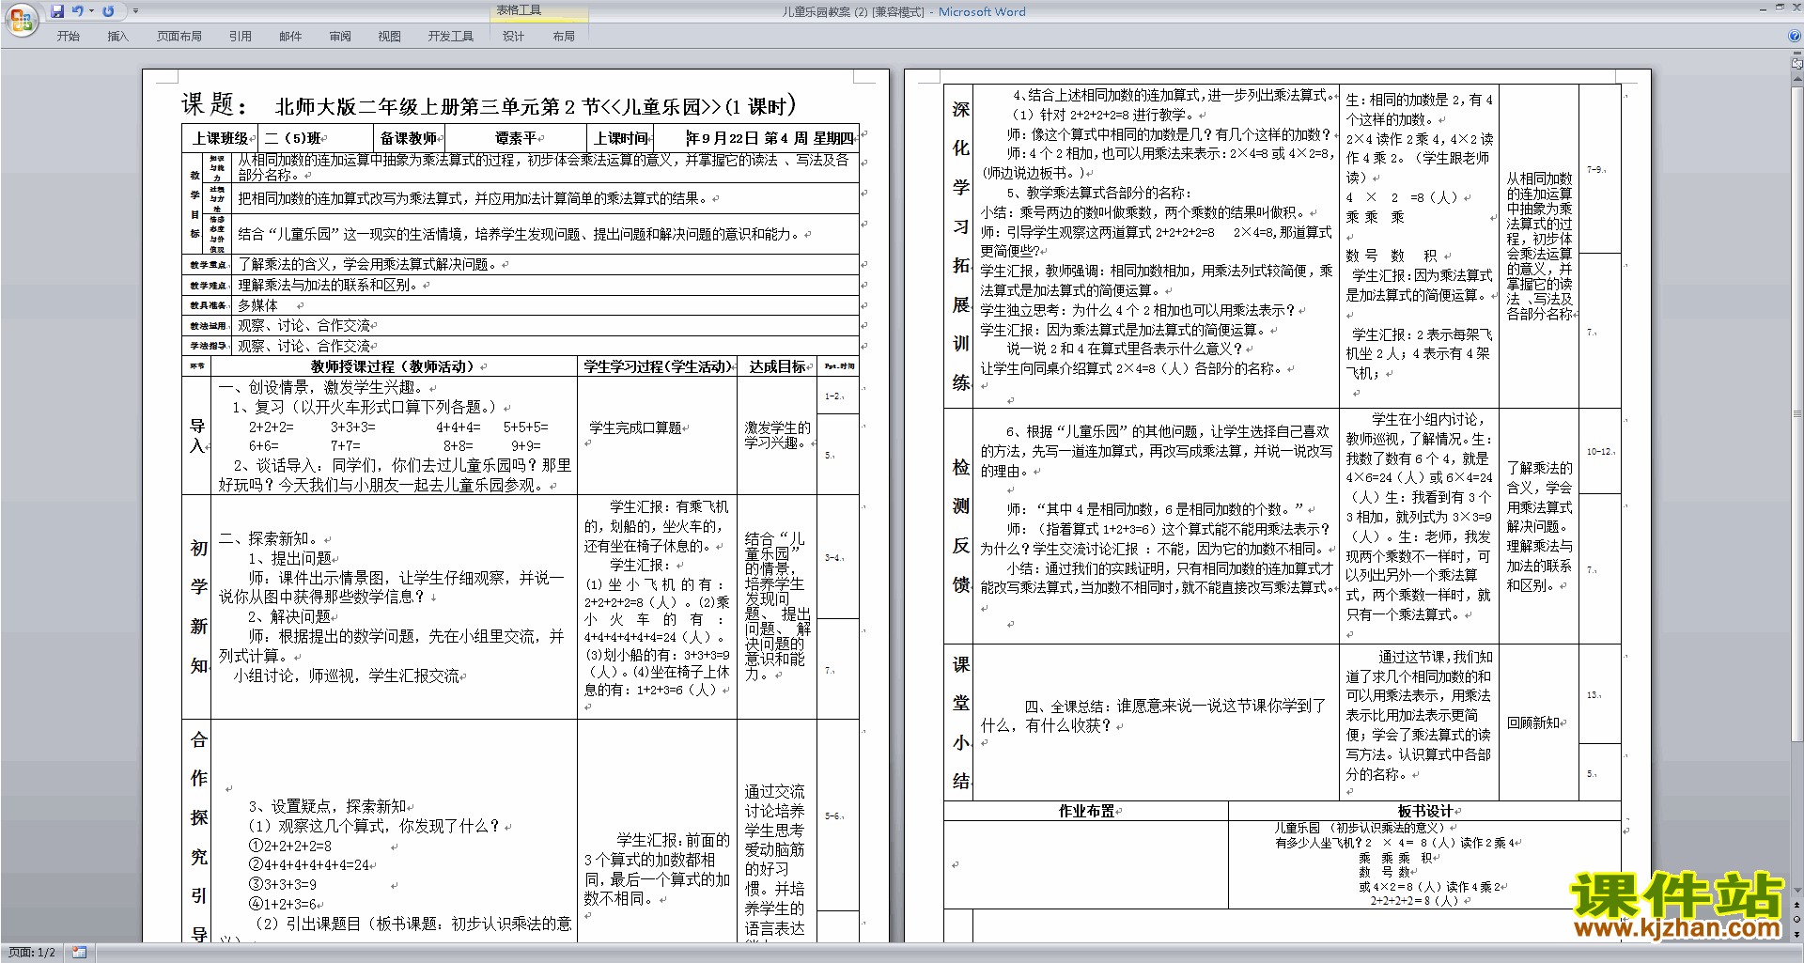Click the 小组讨论，师巡视 line
1804x963 pixels.
pyautogui.click(x=346, y=676)
